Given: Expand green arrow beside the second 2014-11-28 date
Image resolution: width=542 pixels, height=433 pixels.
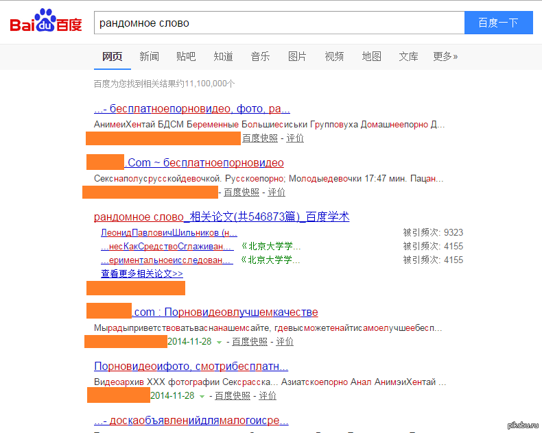Looking at the screenshot, I should tap(202, 396).
